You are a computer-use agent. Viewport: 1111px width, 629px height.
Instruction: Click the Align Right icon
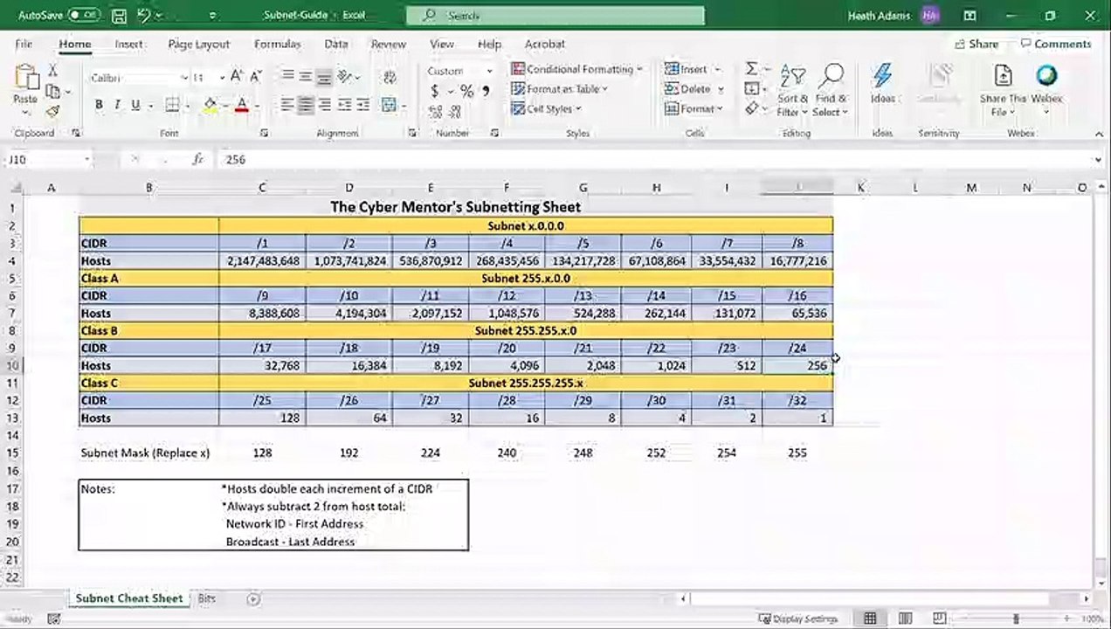tap(324, 105)
